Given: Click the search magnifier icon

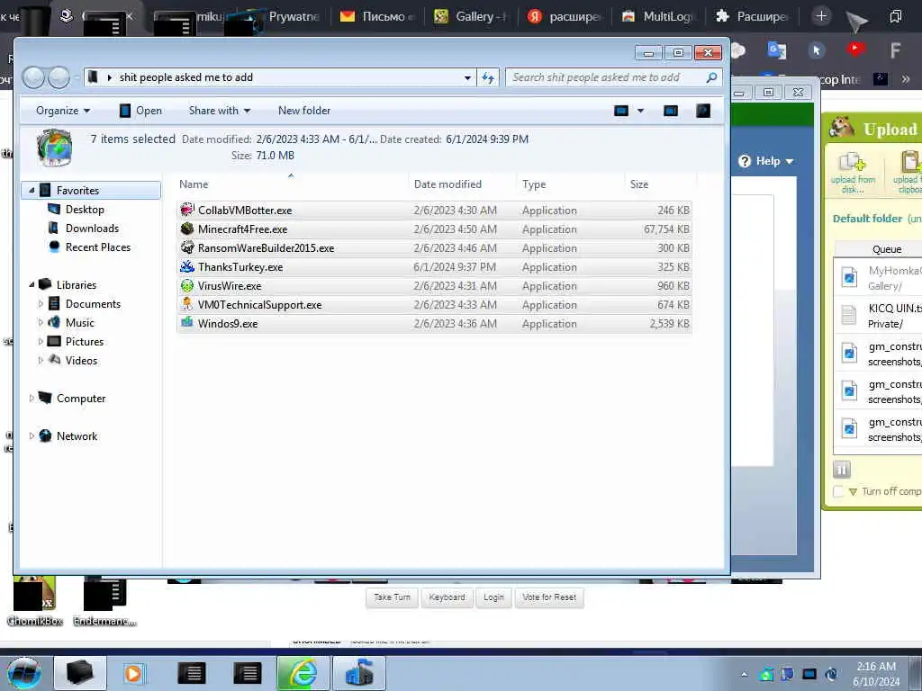Looking at the screenshot, I should 711,77.
